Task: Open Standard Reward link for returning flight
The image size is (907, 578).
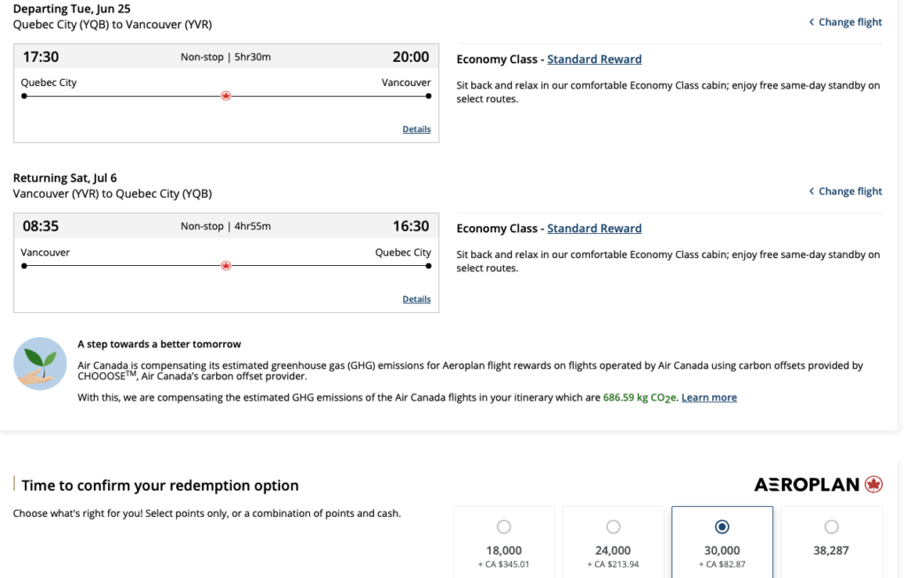Action: [x=594, y=229]
